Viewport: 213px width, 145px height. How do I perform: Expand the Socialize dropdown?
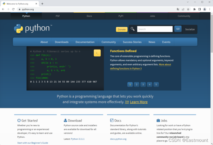pyautogui.click(x=190, y=29)
